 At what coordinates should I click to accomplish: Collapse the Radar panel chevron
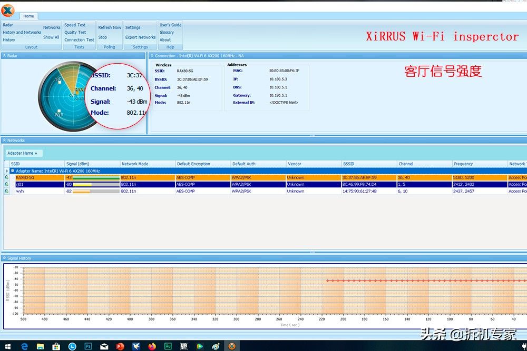[x=4, y=55]
